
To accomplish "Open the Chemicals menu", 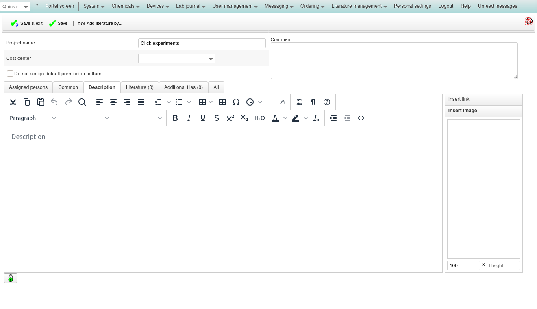I will tap(126, 6).
